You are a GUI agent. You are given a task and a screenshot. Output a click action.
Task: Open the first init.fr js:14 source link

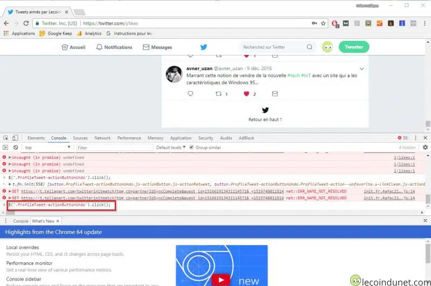(x=389, y=191)
